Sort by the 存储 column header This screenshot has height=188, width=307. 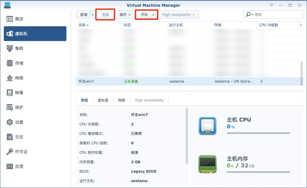(x=234, y=25)
